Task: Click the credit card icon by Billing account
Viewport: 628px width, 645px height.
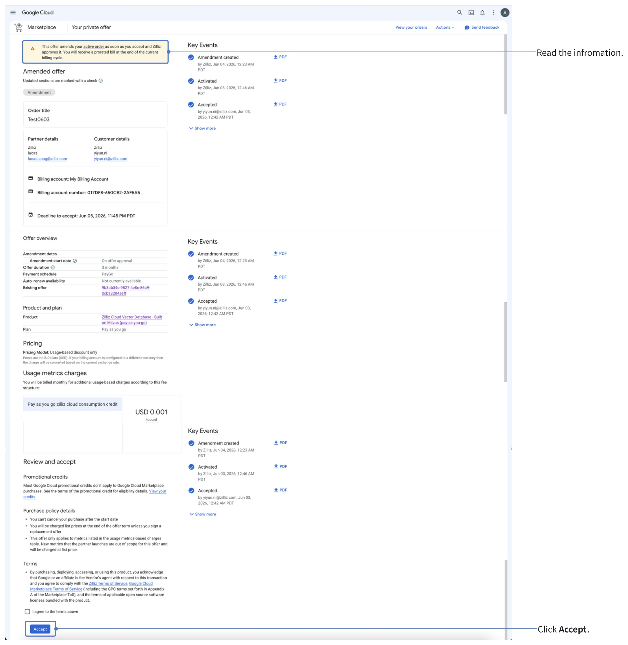Action: [31, 178]
